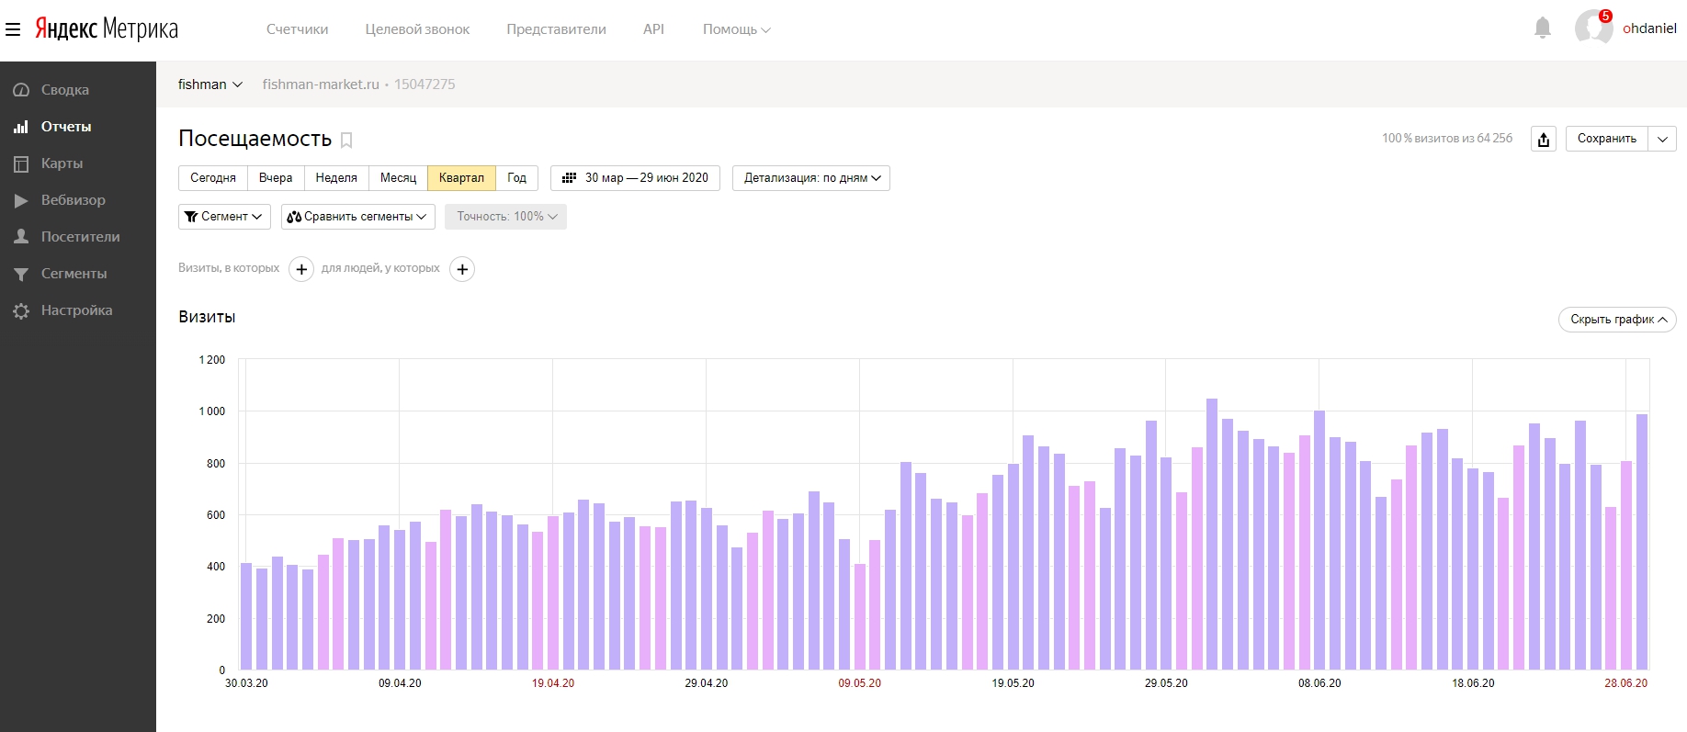Add condition after 'для людей, у которых'
1687x732 pixels.
462,269
